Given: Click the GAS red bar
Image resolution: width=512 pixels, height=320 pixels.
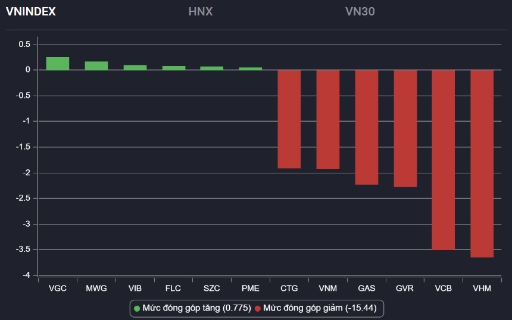Looking at the screenshot, I should pos(367,127).
